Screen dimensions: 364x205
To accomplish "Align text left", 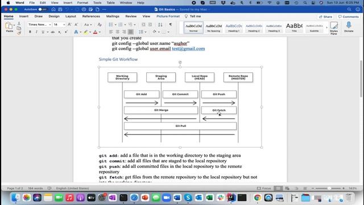I will click(111, 32).
